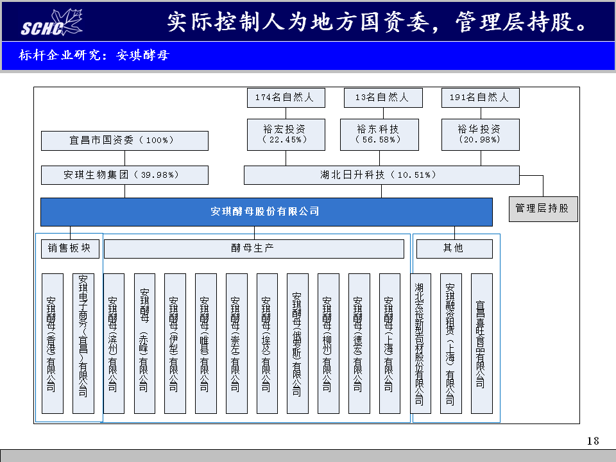Select the 安琪生物集团 (39.98%) box

pyautogui.click(x=124, y=175)
